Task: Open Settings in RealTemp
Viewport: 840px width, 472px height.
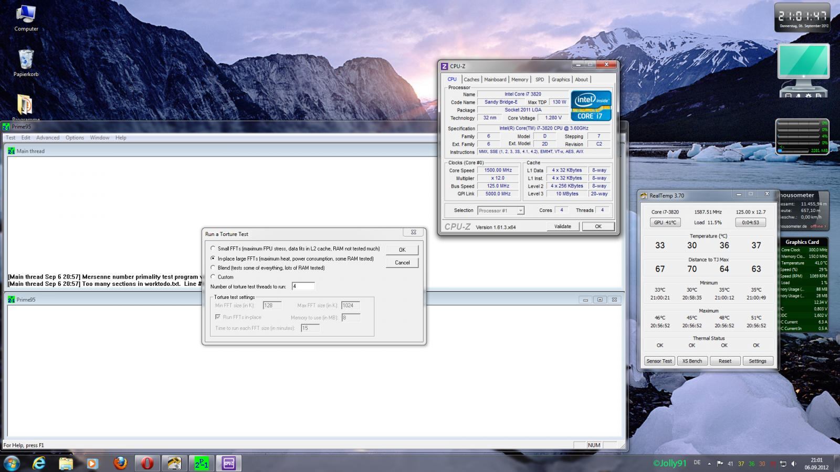Action: [x=758, y=361]
